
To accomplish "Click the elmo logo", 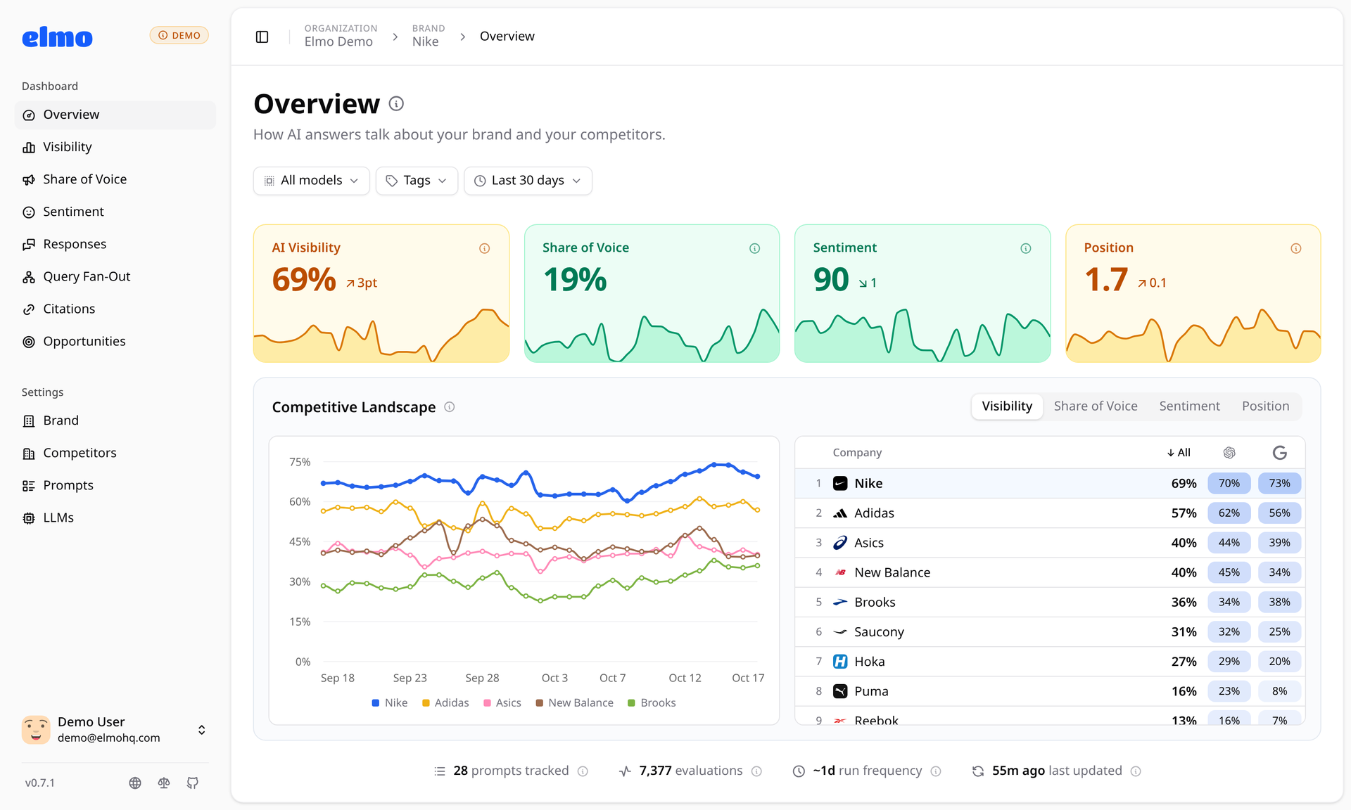I will pos(57,37).
